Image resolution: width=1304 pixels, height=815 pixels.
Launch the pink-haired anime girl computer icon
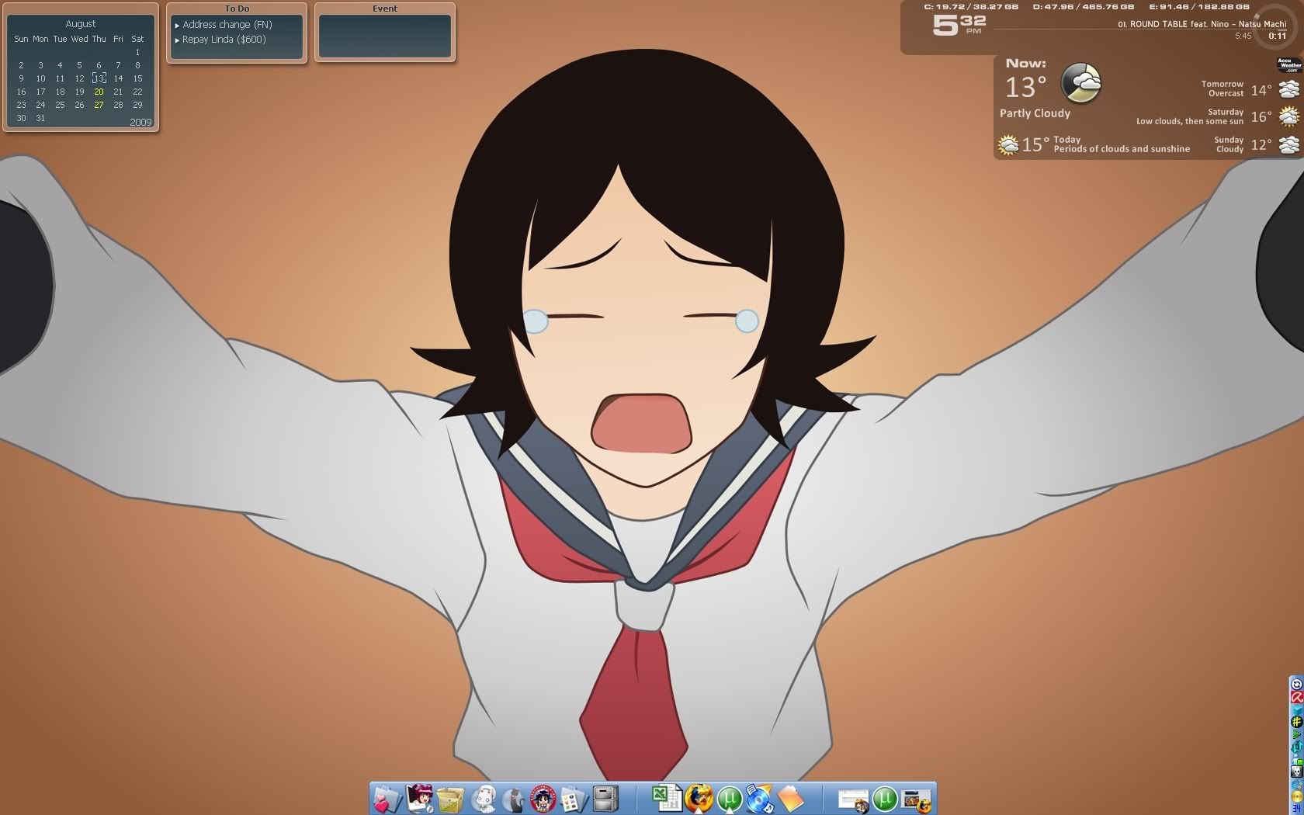coord(420,799)
